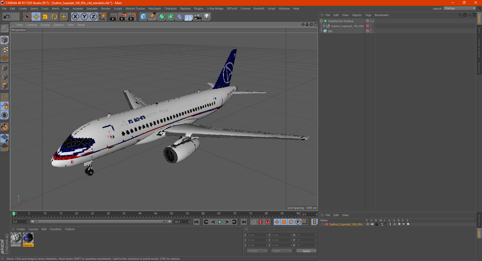Click the Apply button
Image resolution: width=482 pixels, height=261 pixels.
[x=306, y=251]
